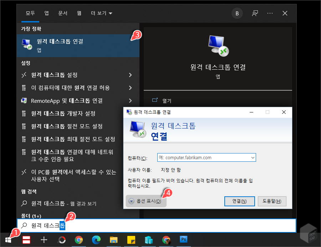Image resolution: width=321 pixels, height=247 pixels.
Task: Click the Windows Start button
Action: [x=9, y=240]
